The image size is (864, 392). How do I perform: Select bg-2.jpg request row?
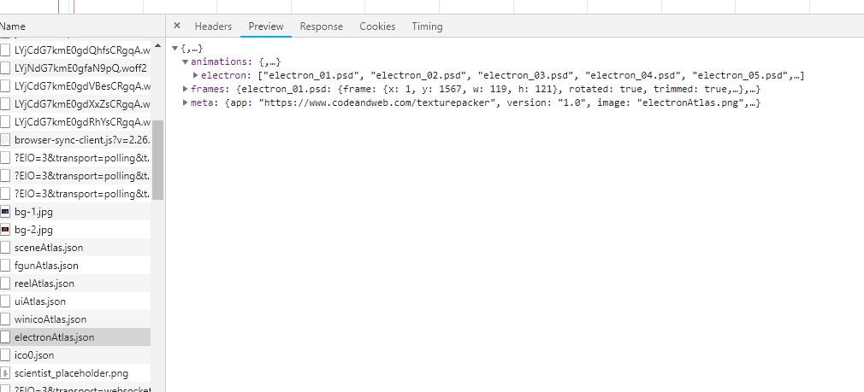point(75,230)
